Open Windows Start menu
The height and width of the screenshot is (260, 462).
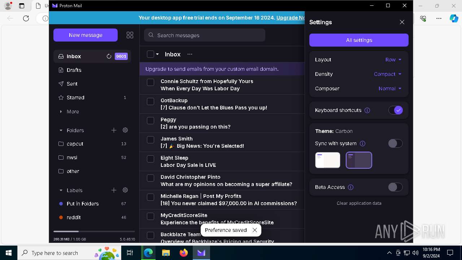[9, 253]
